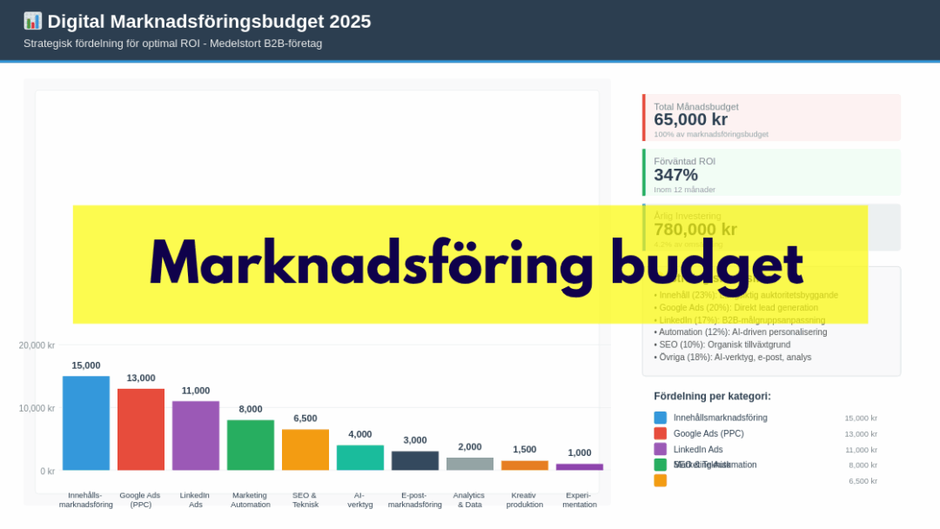This screenshot has height=529, width=940.
Task: Click the orange SEO & Teknisk bar
Action: (x=305, y=450)
